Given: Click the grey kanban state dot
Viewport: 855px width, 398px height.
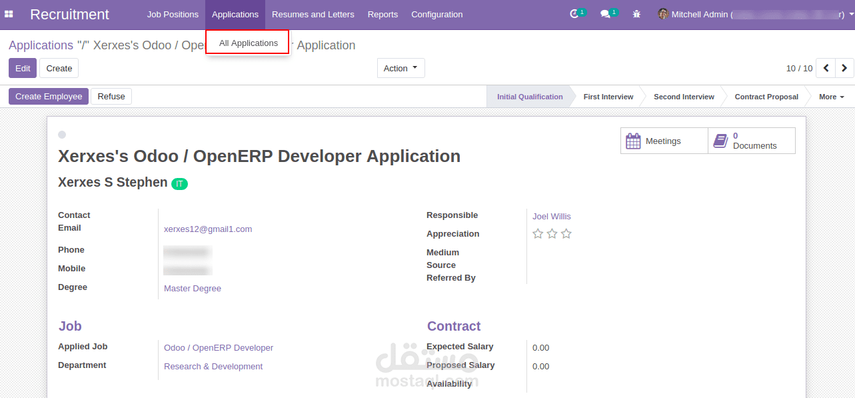Looking at the screenshot, I should pyautogui.click(x=62, y=135).
